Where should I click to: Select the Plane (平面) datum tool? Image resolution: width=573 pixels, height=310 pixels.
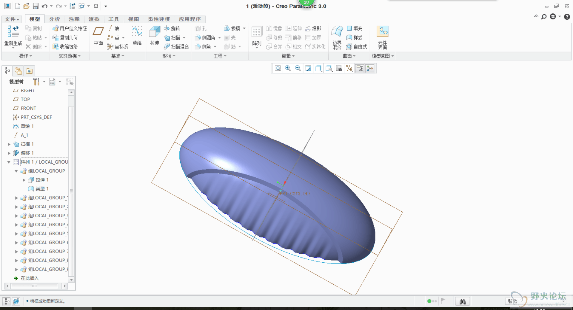[x=98, y=35]
